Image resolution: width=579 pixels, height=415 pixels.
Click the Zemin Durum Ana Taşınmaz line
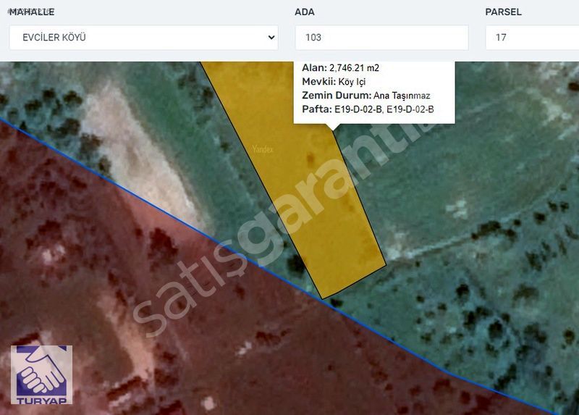pos(366,96)
